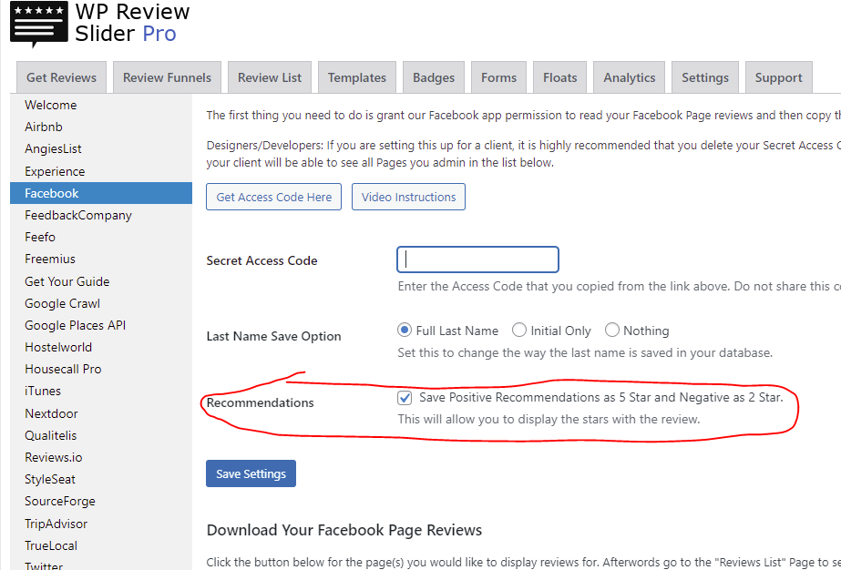Choose Hostelworld from the sidebar
Screen dimensions: 841x570
[101, 348]
